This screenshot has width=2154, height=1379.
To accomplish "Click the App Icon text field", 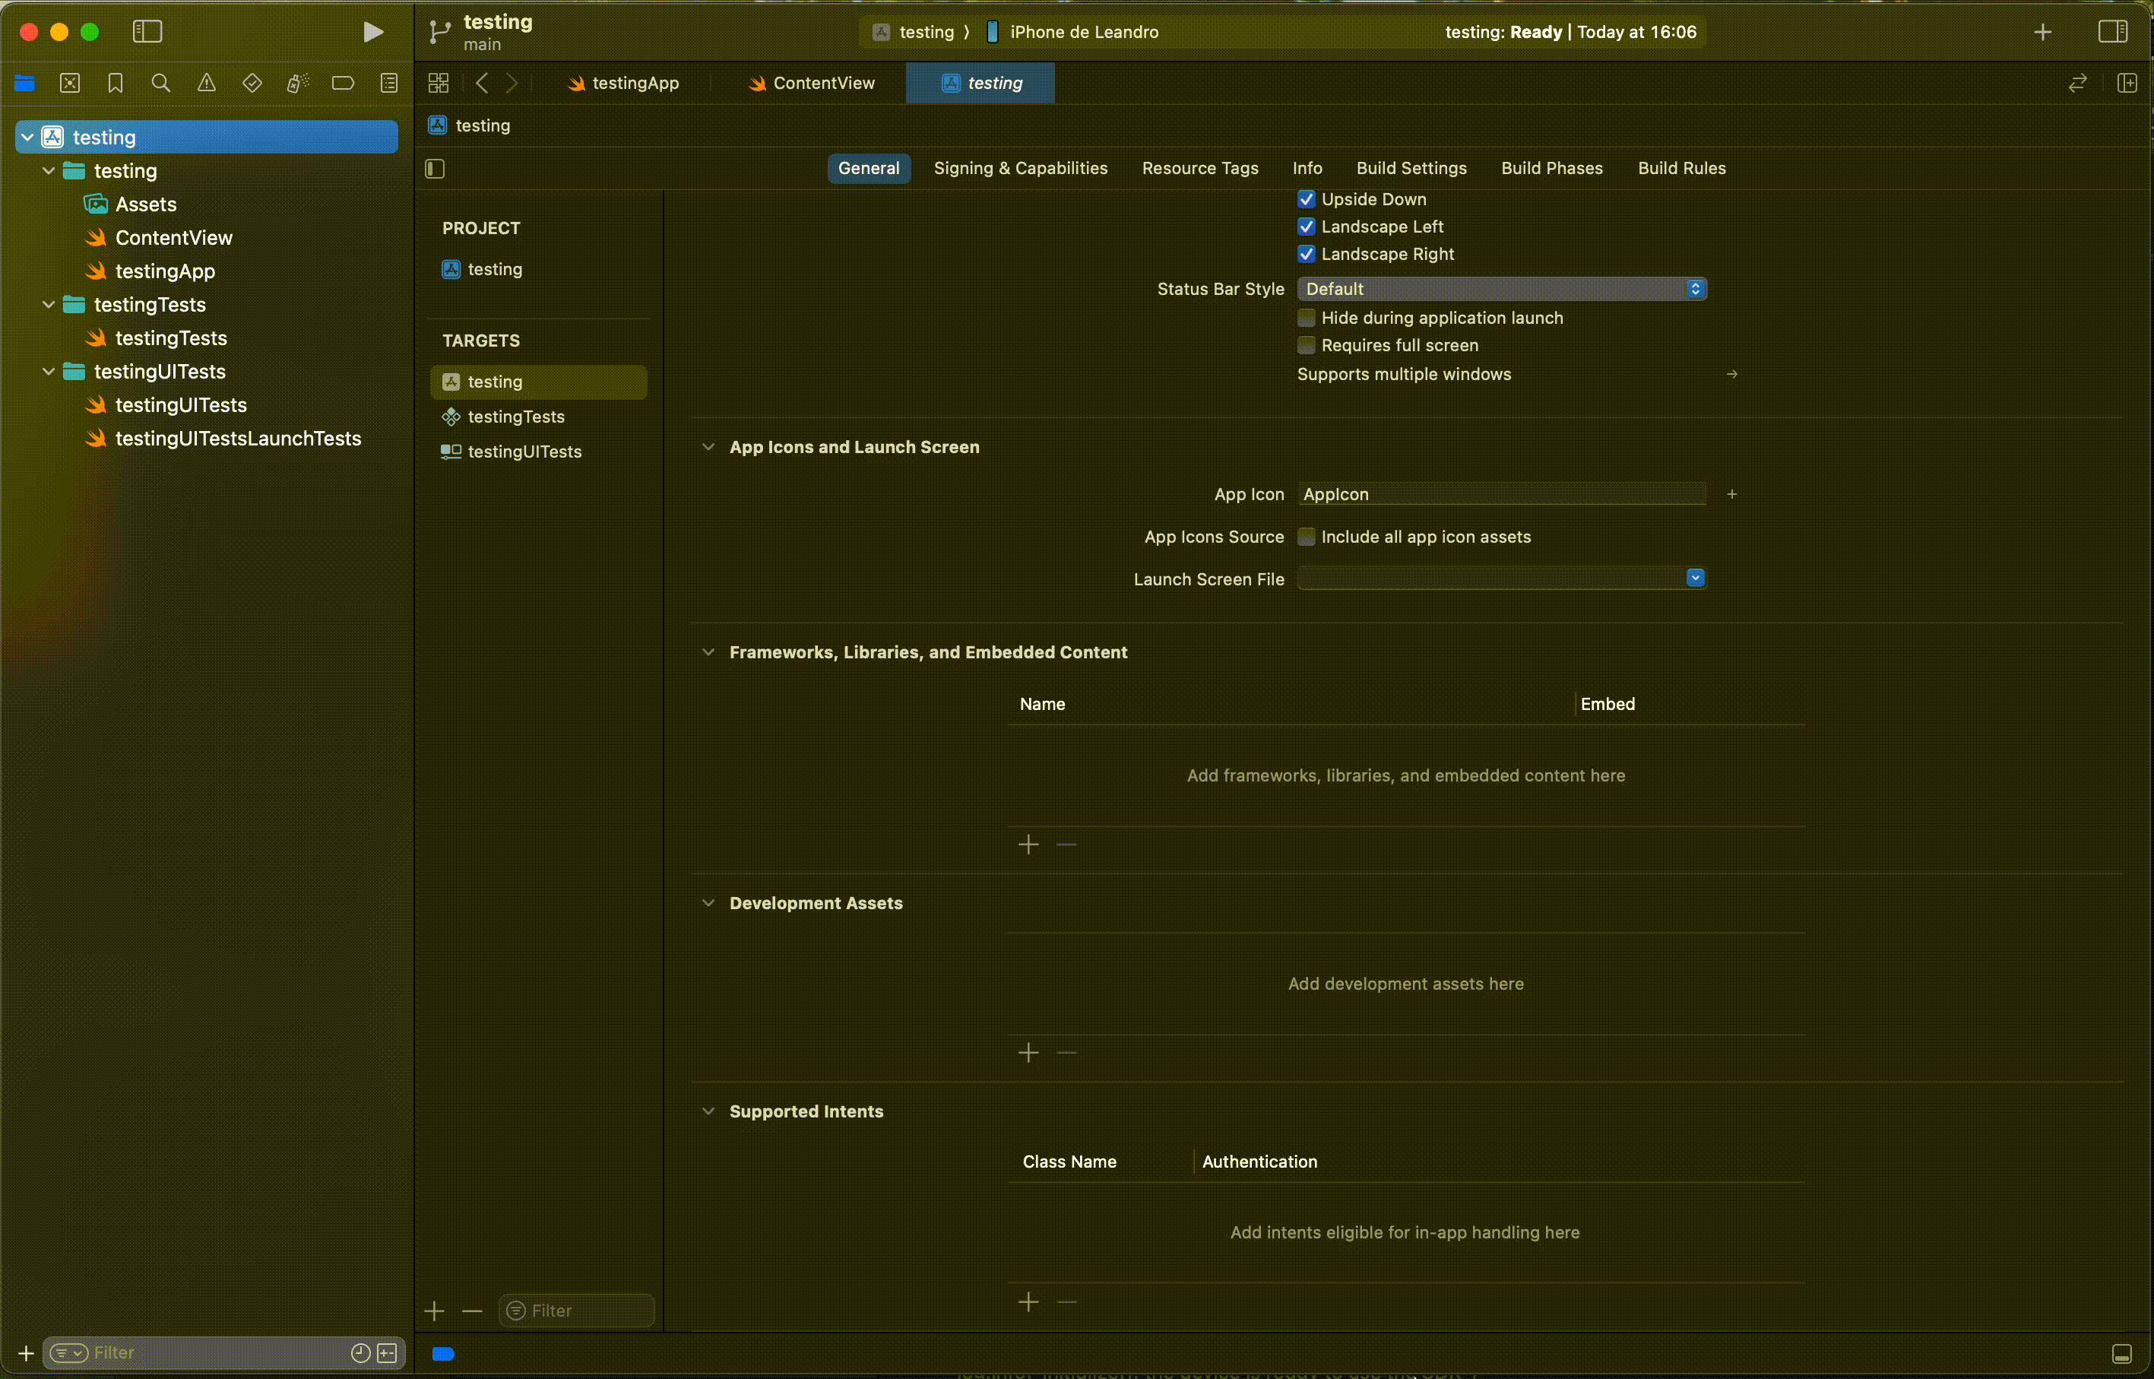I will click(x=1502, y=495).
